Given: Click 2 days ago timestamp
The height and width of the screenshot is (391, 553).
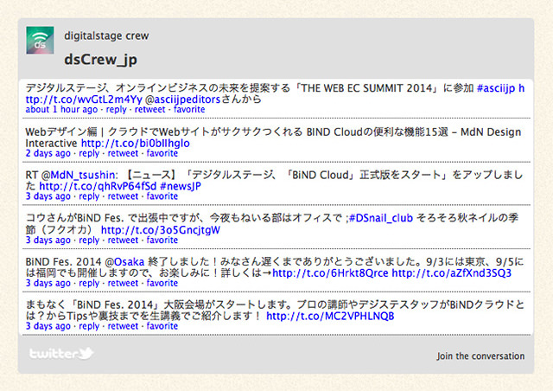Looking at the screenshot, I should point(48,153).
